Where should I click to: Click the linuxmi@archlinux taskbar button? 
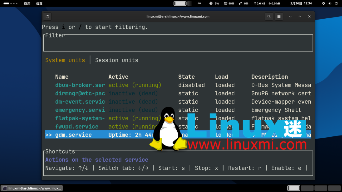[31, 188]
